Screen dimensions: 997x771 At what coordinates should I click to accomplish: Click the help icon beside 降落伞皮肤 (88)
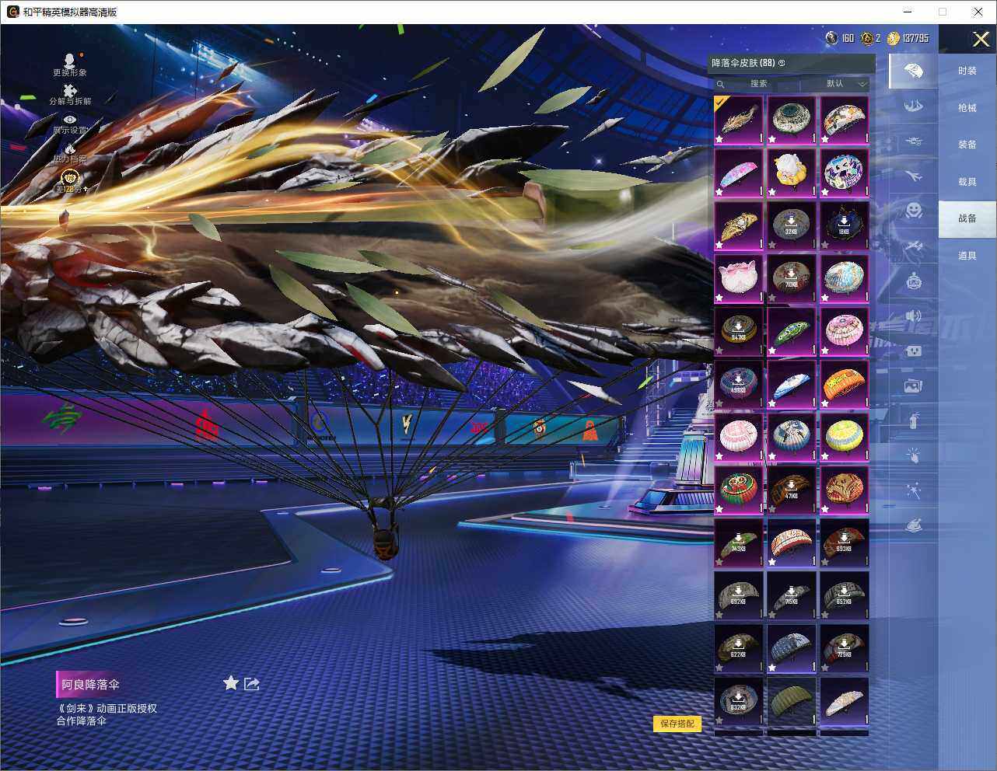(782, 63)
